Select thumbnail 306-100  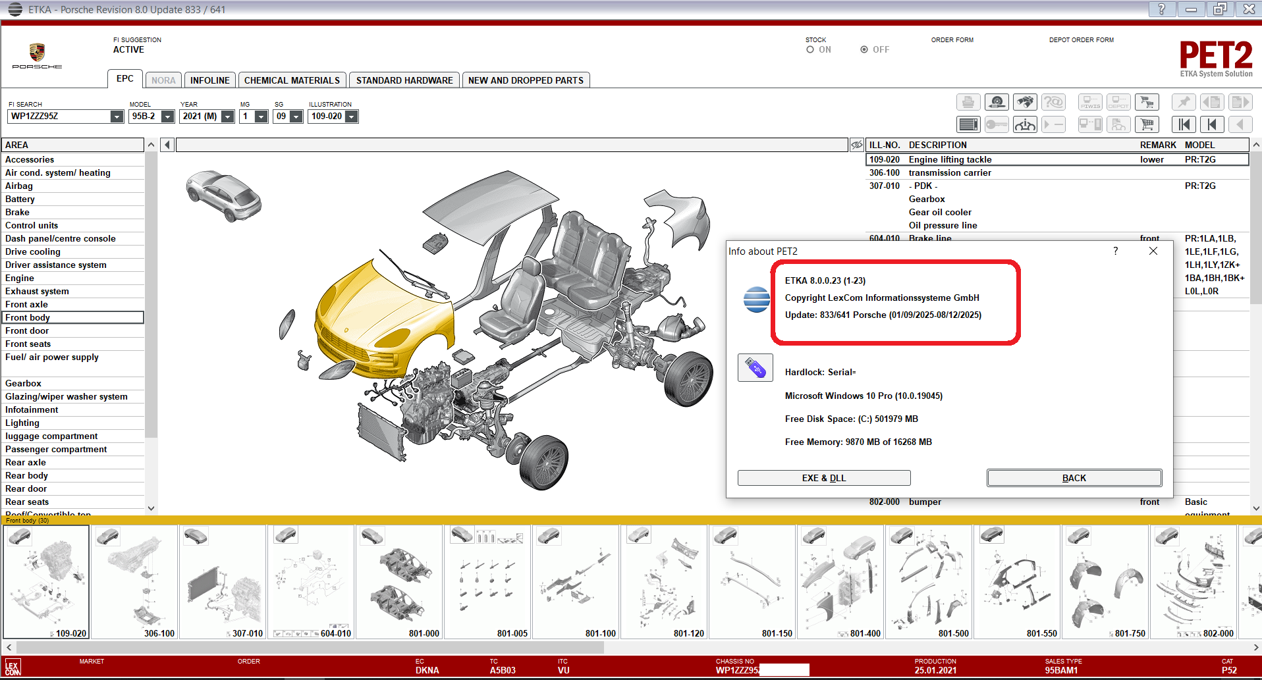134,582
